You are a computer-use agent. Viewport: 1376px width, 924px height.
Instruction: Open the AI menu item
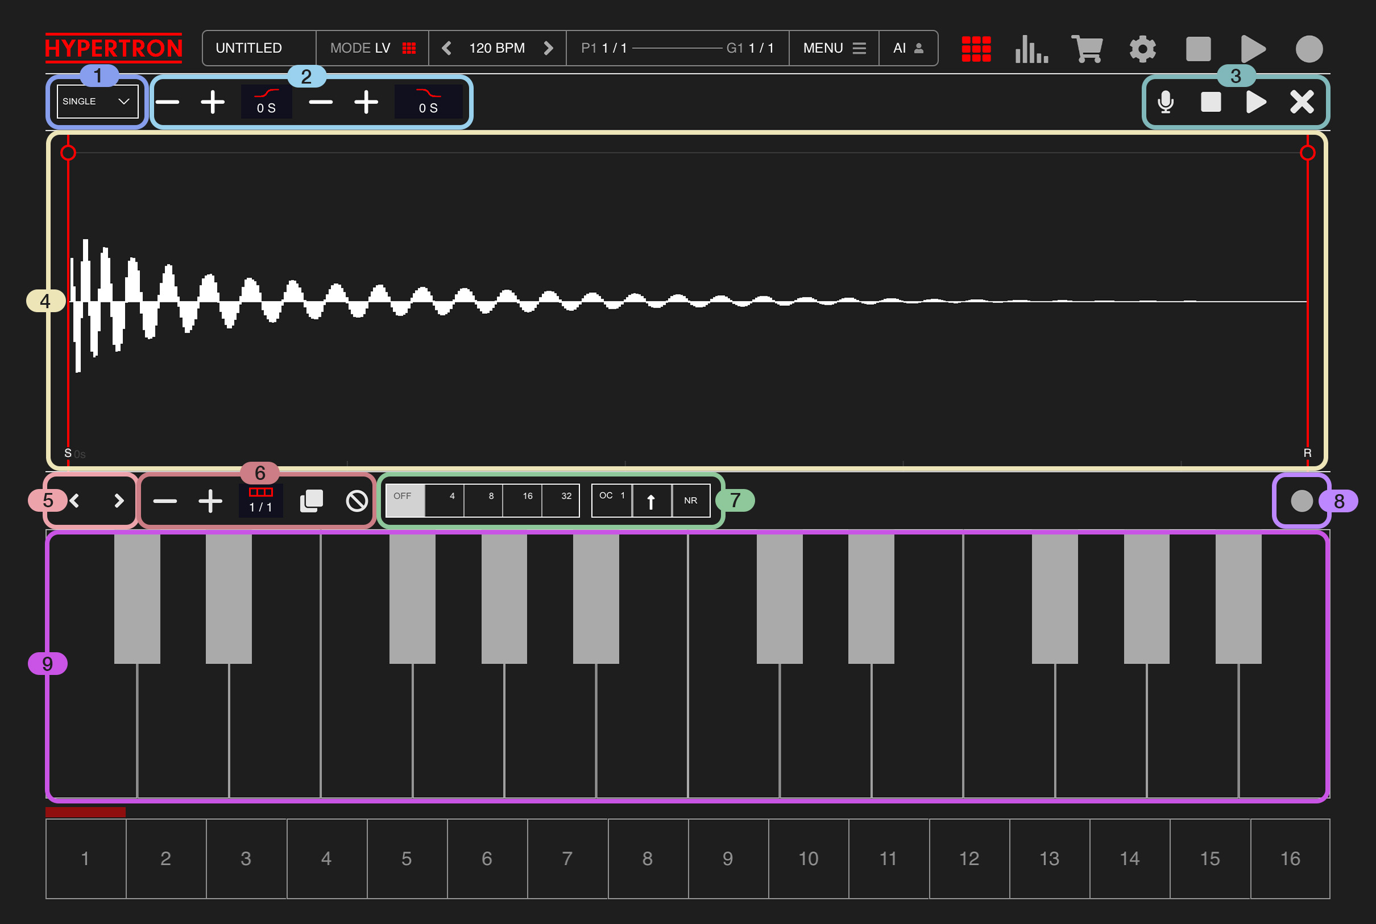[x=907, y=48]
